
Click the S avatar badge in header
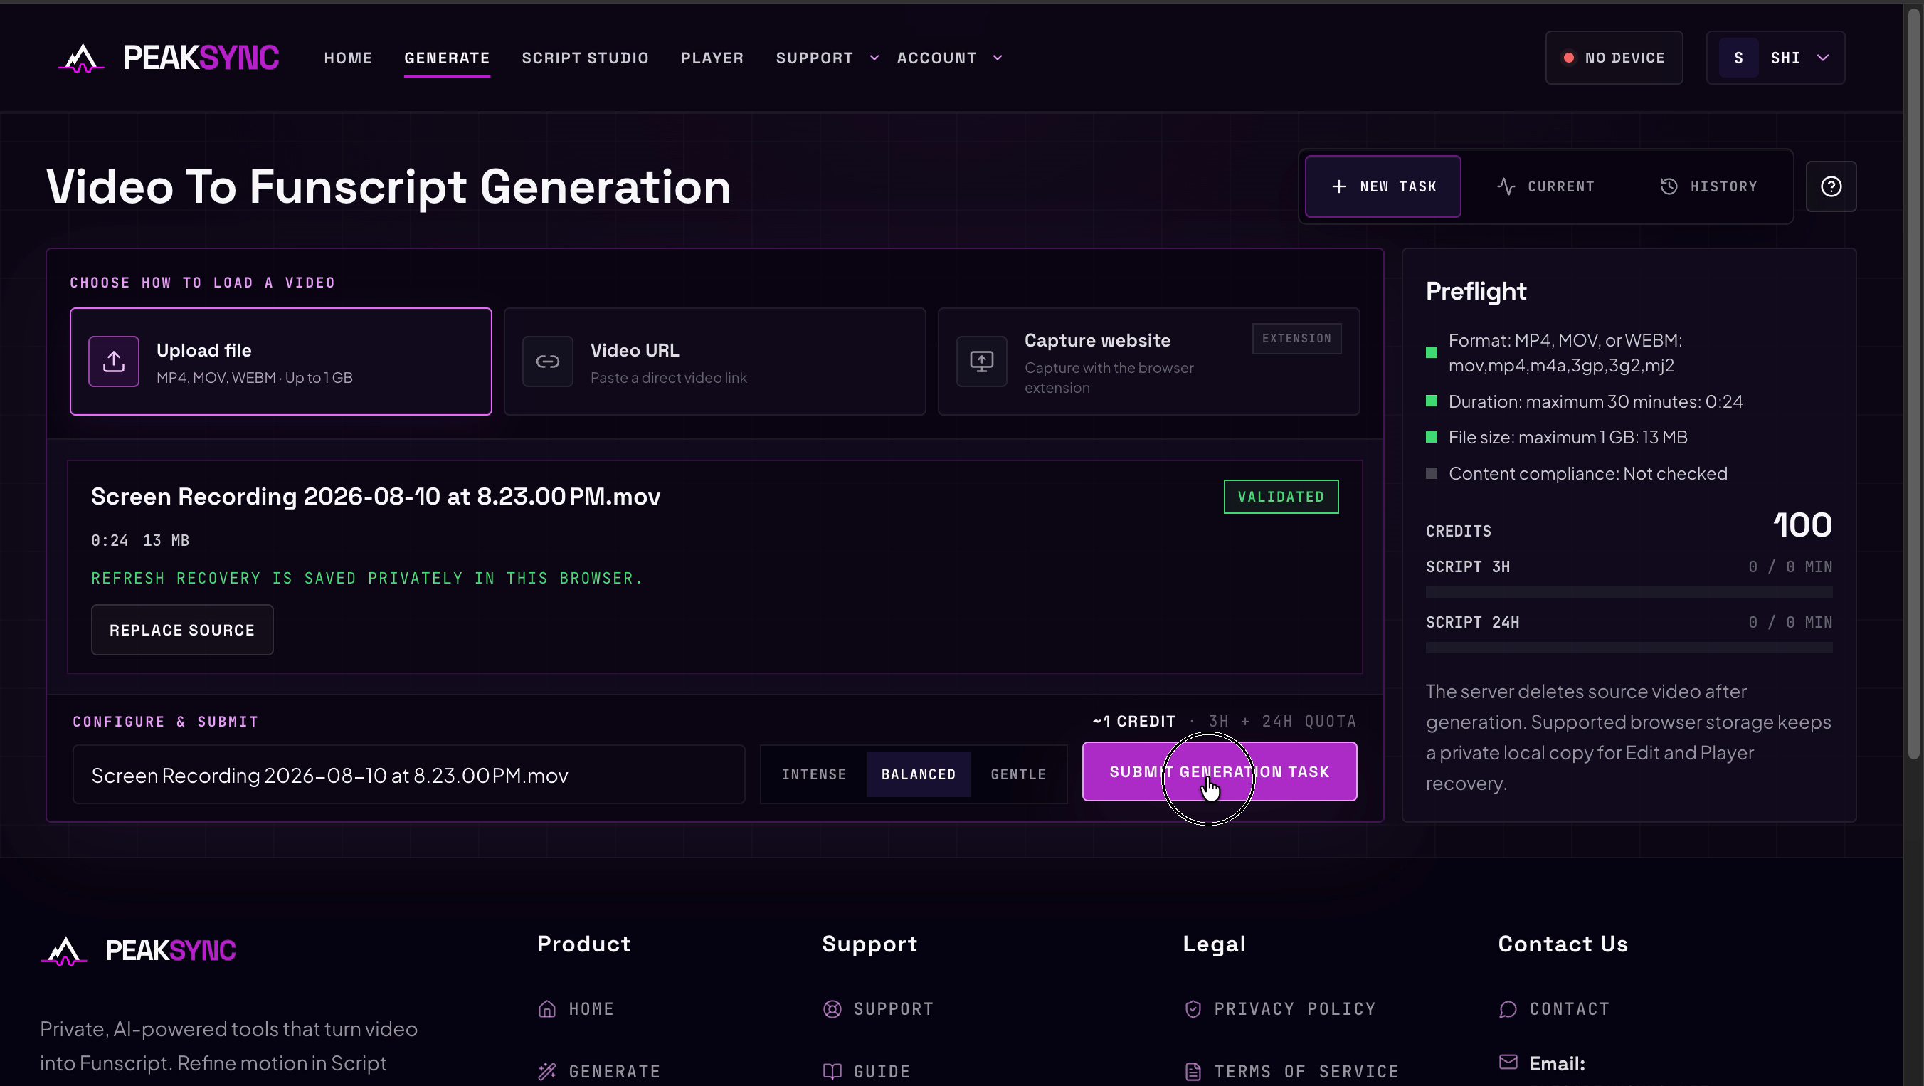coord(1738,58)
